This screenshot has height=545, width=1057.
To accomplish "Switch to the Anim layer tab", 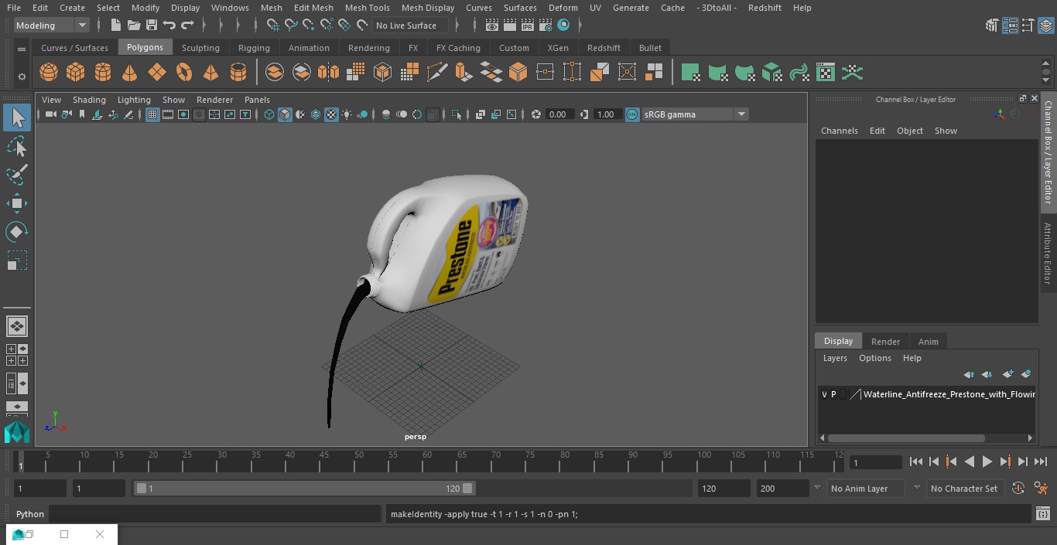I will (x=928, y=342).
